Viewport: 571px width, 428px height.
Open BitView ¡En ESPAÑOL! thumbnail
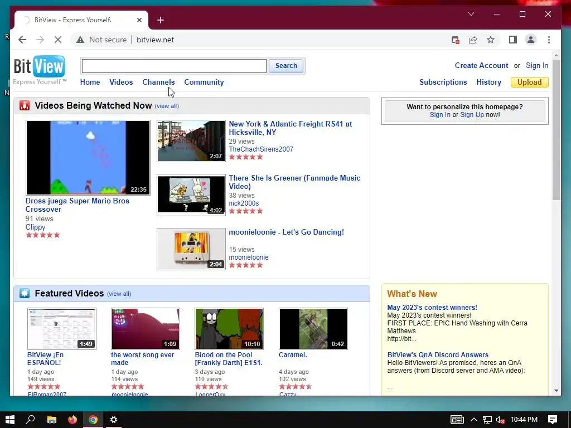tap(62, 329)
